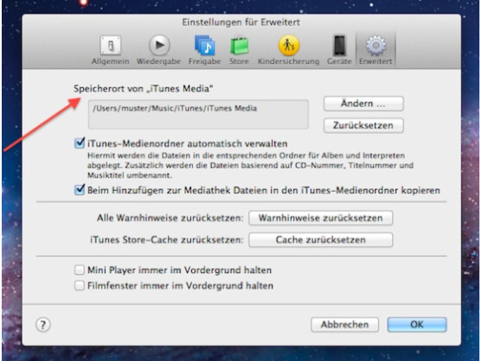Open the Wiedergabe playback pane
This screenshot has width=482, height=361.
click(158, 50)
